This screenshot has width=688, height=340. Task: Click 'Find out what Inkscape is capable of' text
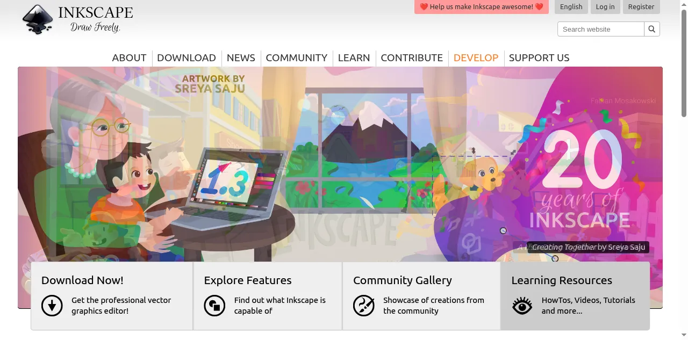click(280, 306)
